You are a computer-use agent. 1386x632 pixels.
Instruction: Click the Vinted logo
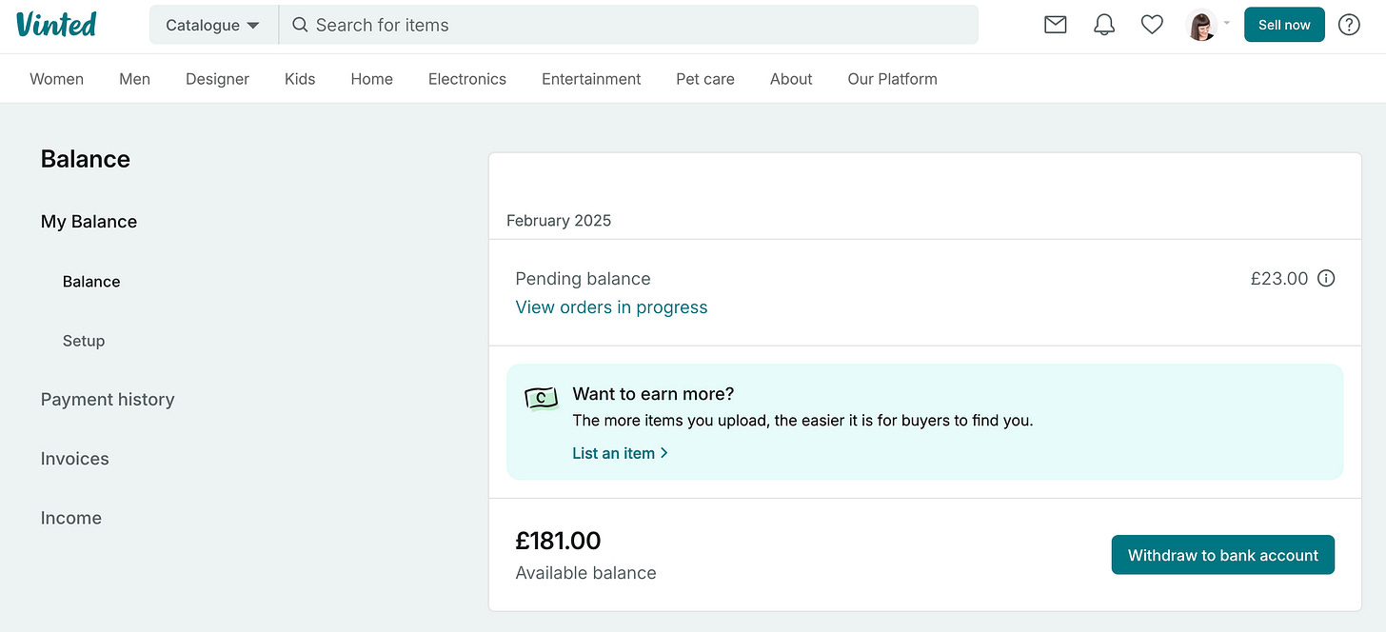click(x=56, y=24)
